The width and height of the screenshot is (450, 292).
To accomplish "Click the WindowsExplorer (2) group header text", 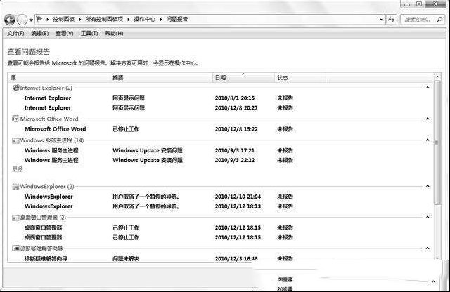I will pos(47,187).
